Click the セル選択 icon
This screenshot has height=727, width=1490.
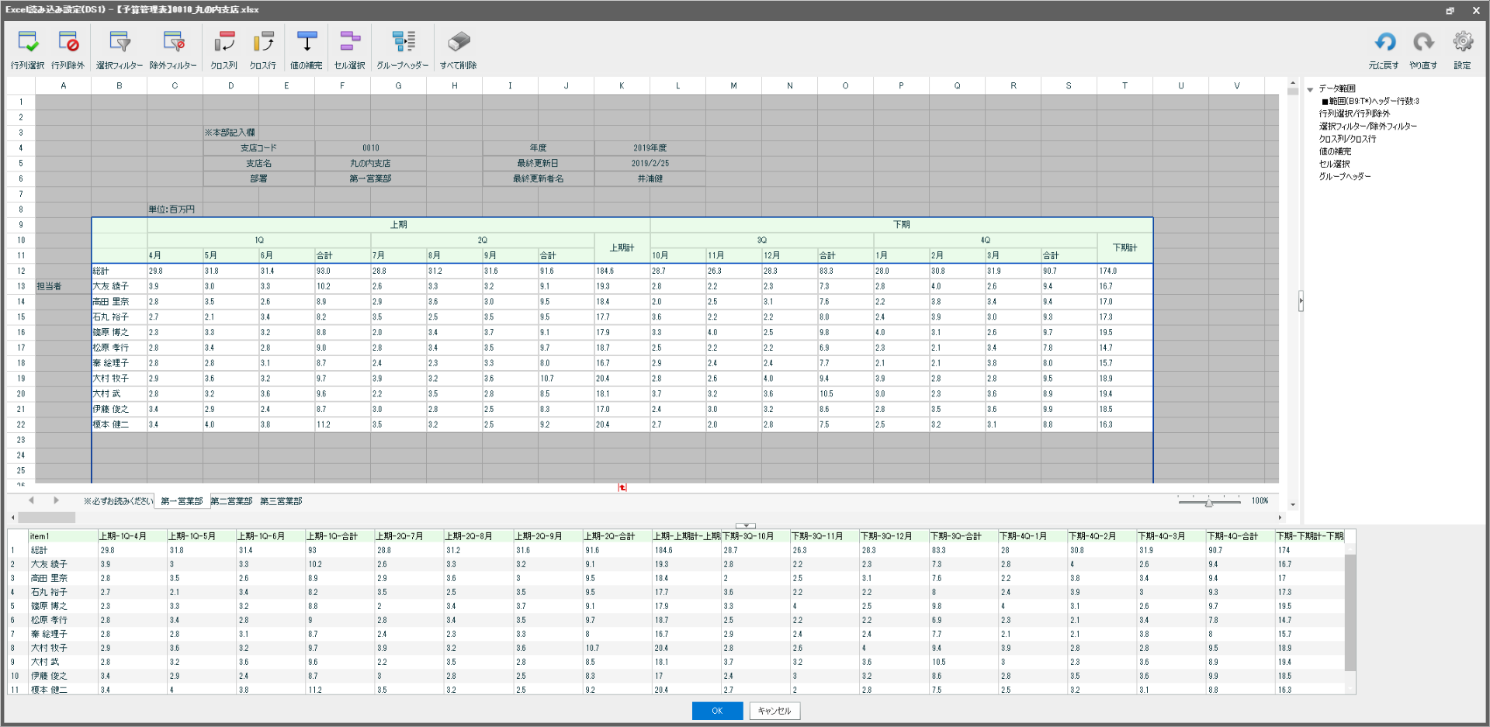350,43
